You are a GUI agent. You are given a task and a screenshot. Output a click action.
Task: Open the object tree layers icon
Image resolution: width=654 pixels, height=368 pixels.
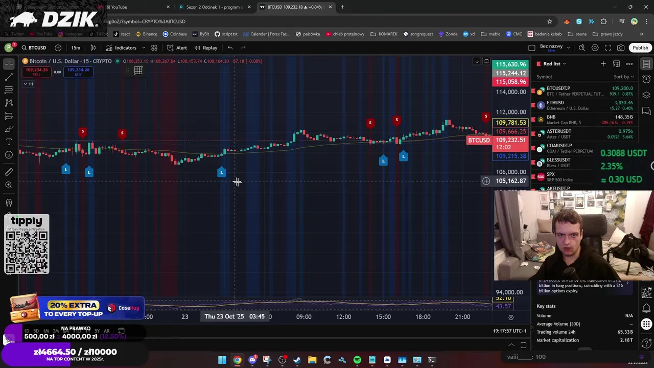[x=646, y=95]
